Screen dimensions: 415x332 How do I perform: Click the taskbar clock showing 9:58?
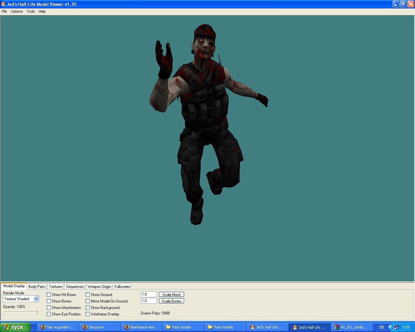pyautogui.click(x=406, y=327)
